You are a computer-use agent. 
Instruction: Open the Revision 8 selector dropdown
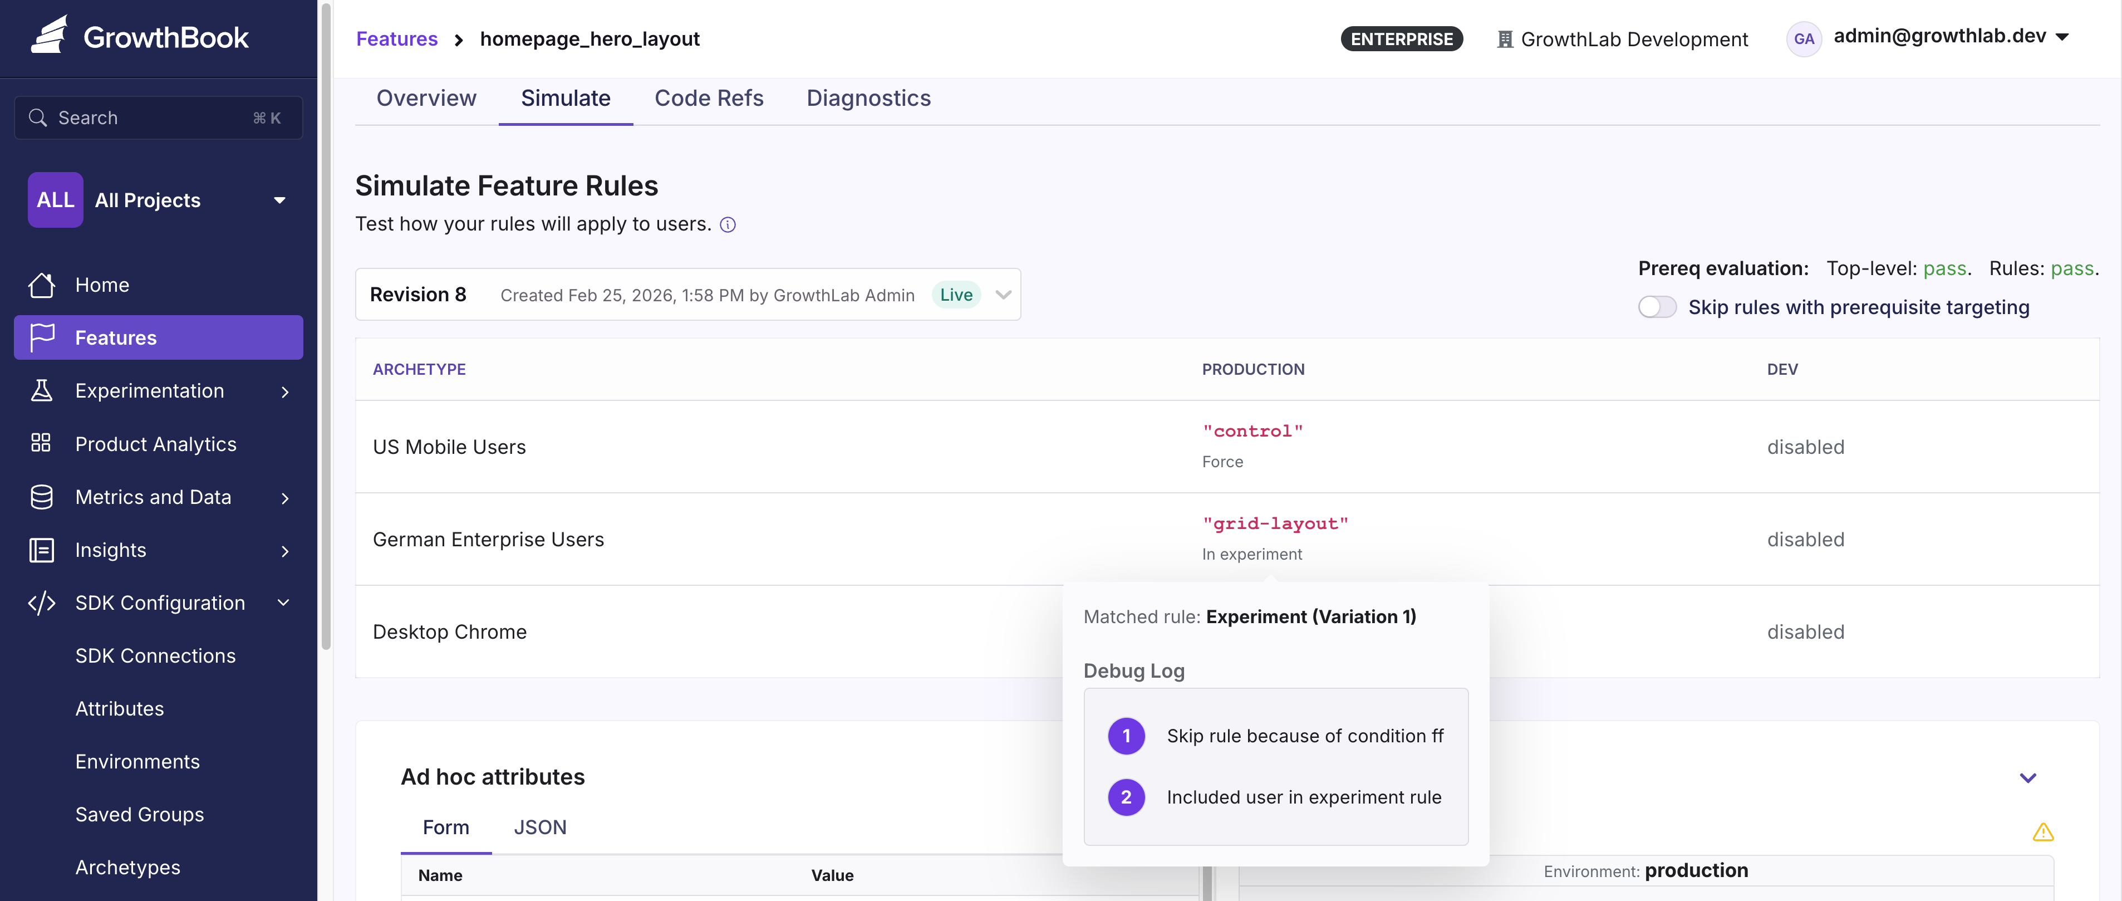(x=1003, y=295)
